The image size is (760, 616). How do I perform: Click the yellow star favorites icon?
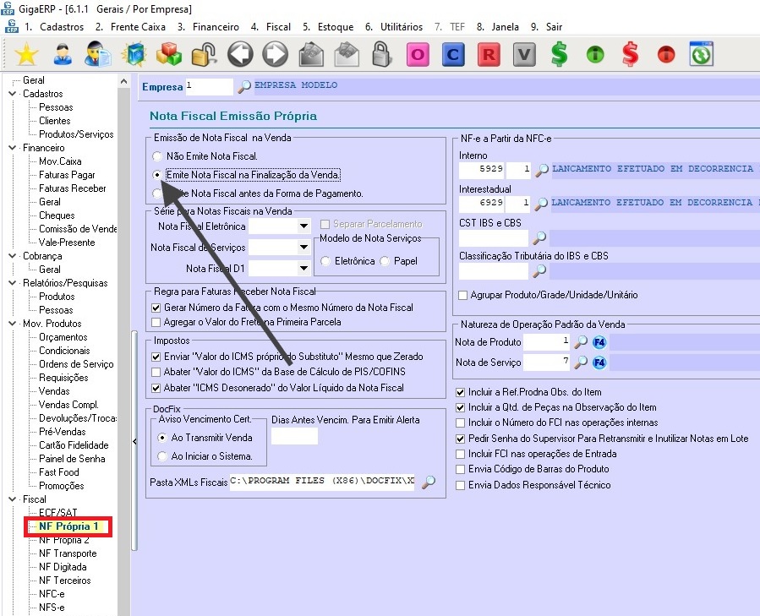(27, 55)
